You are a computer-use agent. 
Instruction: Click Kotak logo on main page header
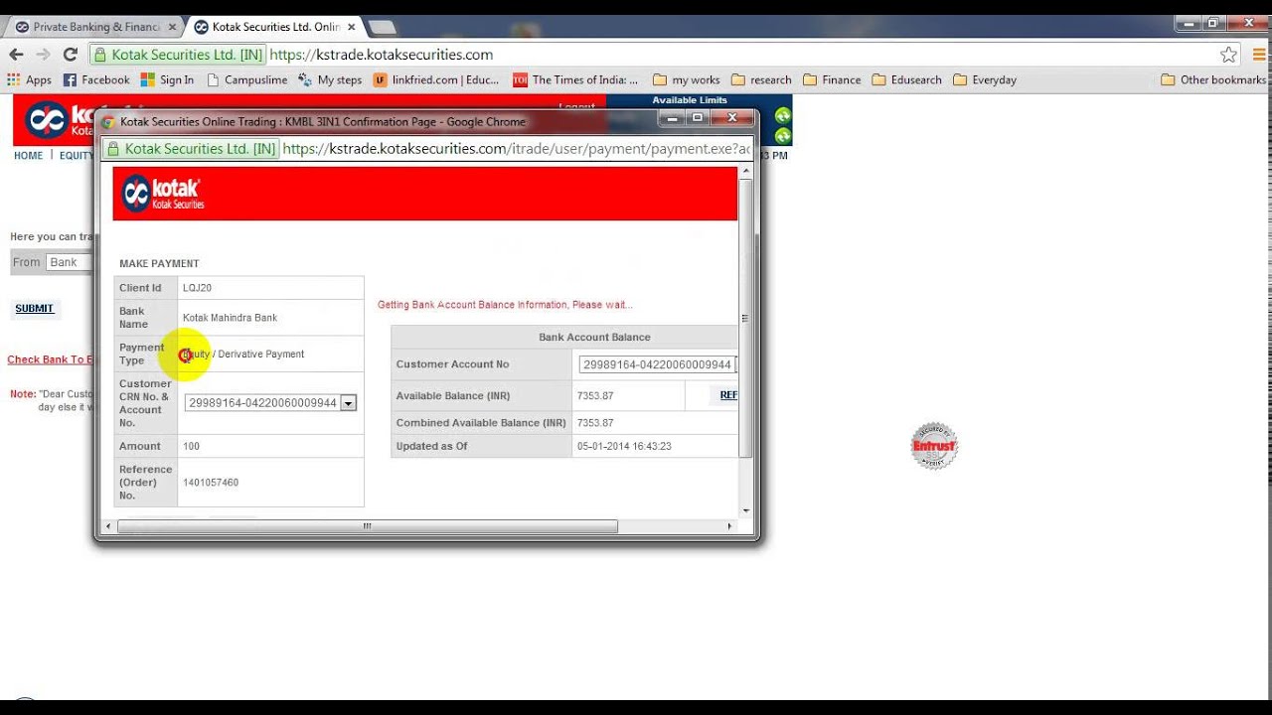(58, 120)
